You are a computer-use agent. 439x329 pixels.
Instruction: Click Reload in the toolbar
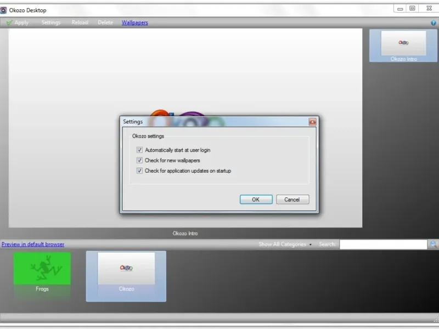point(80,22)
